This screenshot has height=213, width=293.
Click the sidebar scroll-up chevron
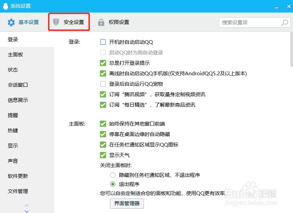(27, 205)
